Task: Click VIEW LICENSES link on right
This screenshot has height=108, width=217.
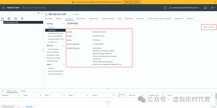Action: point(208,27)
